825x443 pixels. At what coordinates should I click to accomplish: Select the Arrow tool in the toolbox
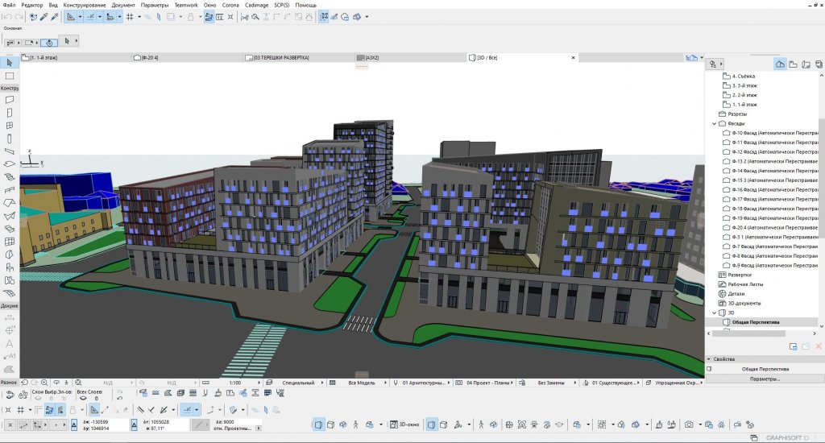pyautogui.click(x=9, y=63)
